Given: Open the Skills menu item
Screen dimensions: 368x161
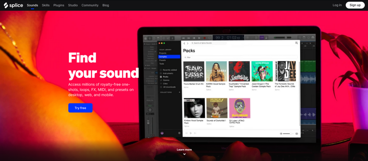Looking at the screenshot, I should (46, 5).
